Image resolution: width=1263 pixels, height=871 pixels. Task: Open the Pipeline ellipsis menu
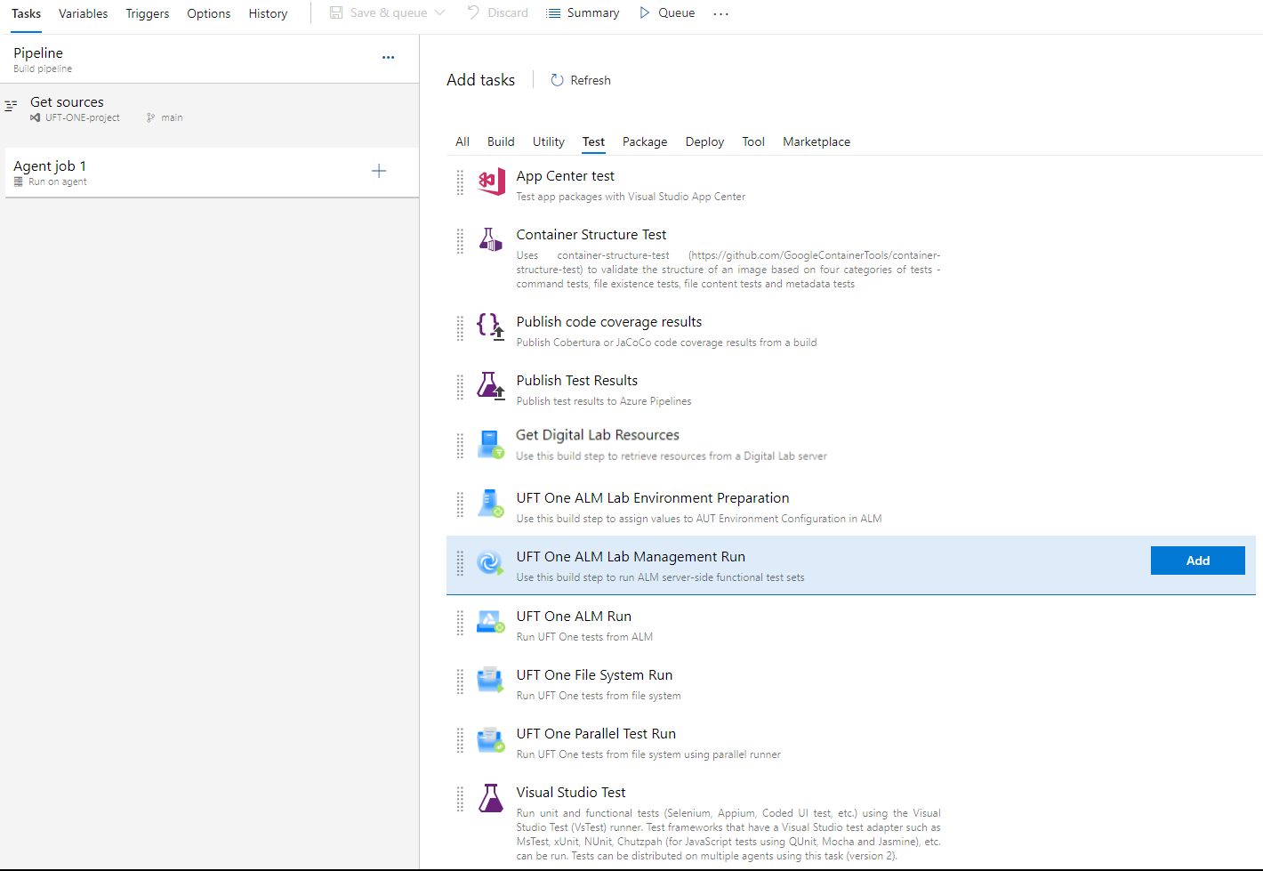(x=388, y=57)
